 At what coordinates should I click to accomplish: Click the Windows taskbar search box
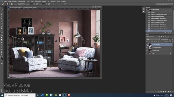[20, 95]
